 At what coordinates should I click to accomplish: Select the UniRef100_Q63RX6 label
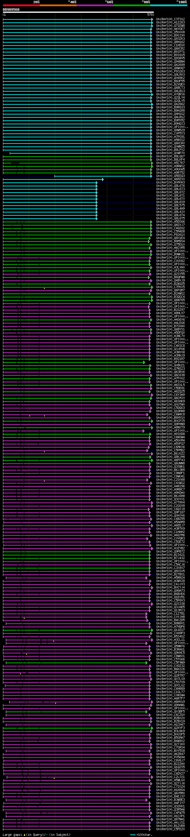tap(170, 372)
